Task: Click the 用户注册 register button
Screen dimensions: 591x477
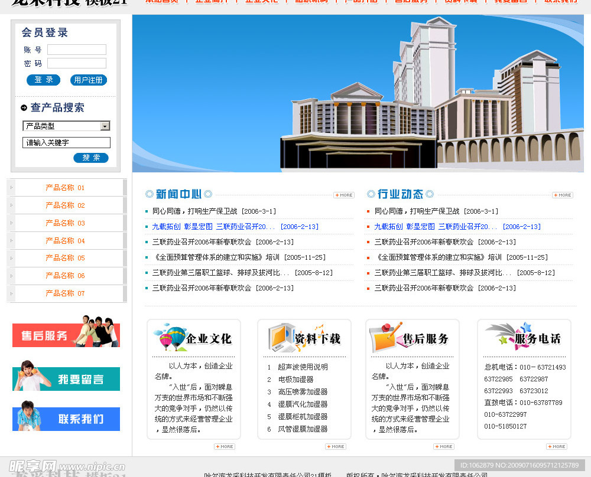Action: pos(89,80)
